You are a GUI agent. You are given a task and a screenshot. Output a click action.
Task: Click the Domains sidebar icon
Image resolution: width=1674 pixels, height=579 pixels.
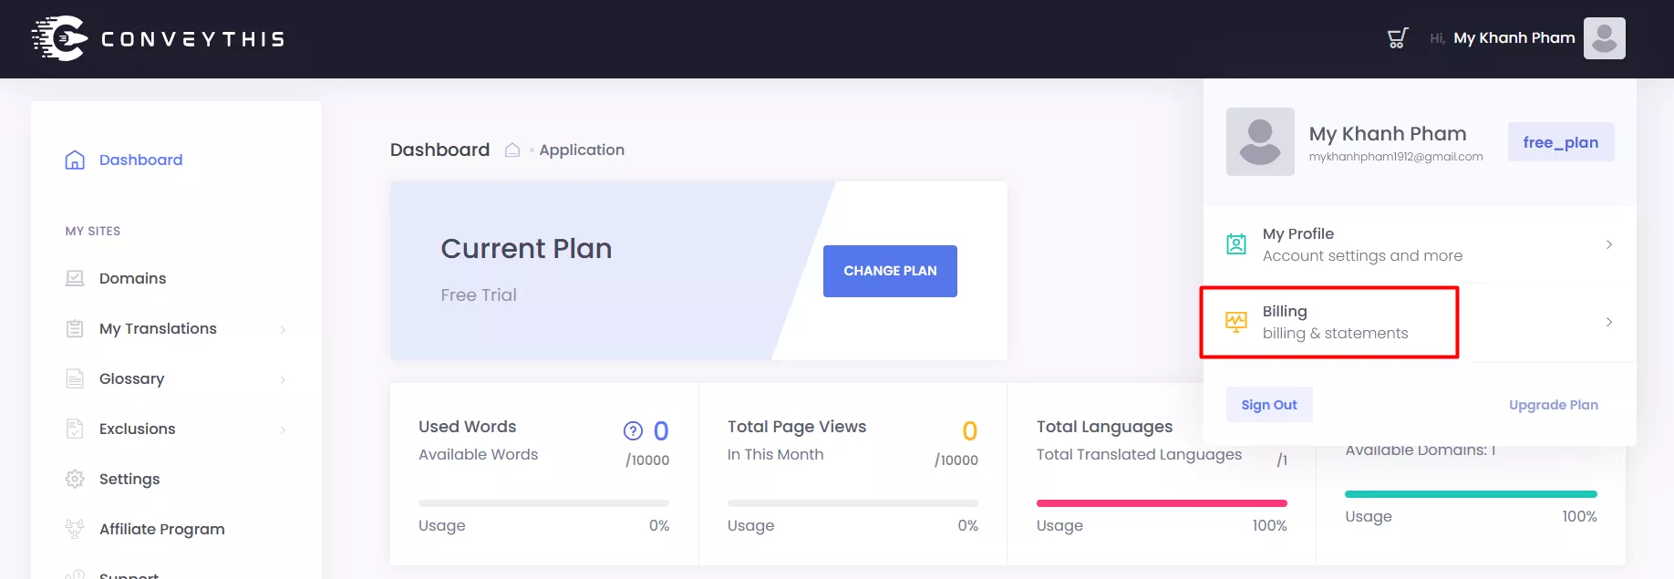pyautogui.click(x=75, y=278)
